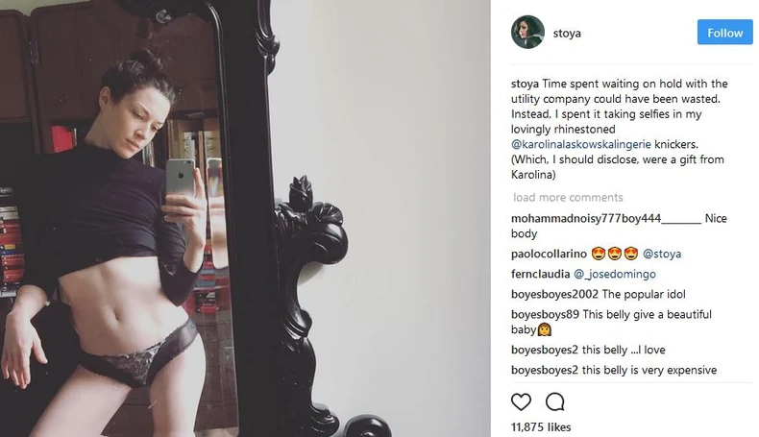Image resolution: width=759 pixels, height=437 pixels.
Task: View boyesboyes2002 commenter profile
Action: coord(554,294)
